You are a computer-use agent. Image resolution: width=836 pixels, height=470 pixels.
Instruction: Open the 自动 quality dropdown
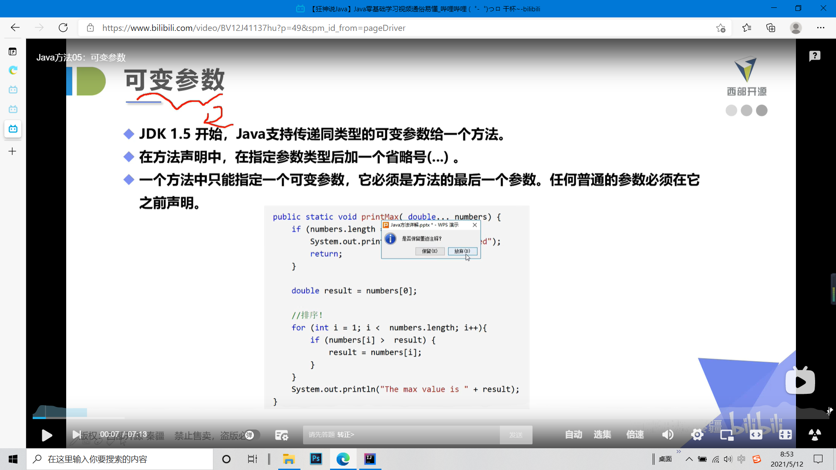573,434
